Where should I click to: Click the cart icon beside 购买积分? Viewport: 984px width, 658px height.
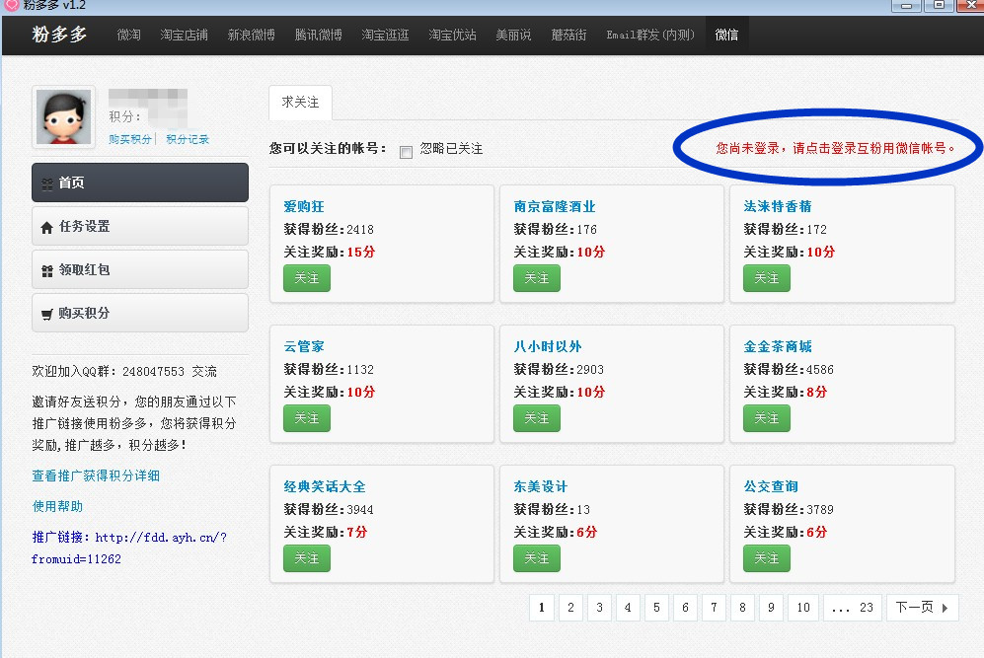pos(46,315)
